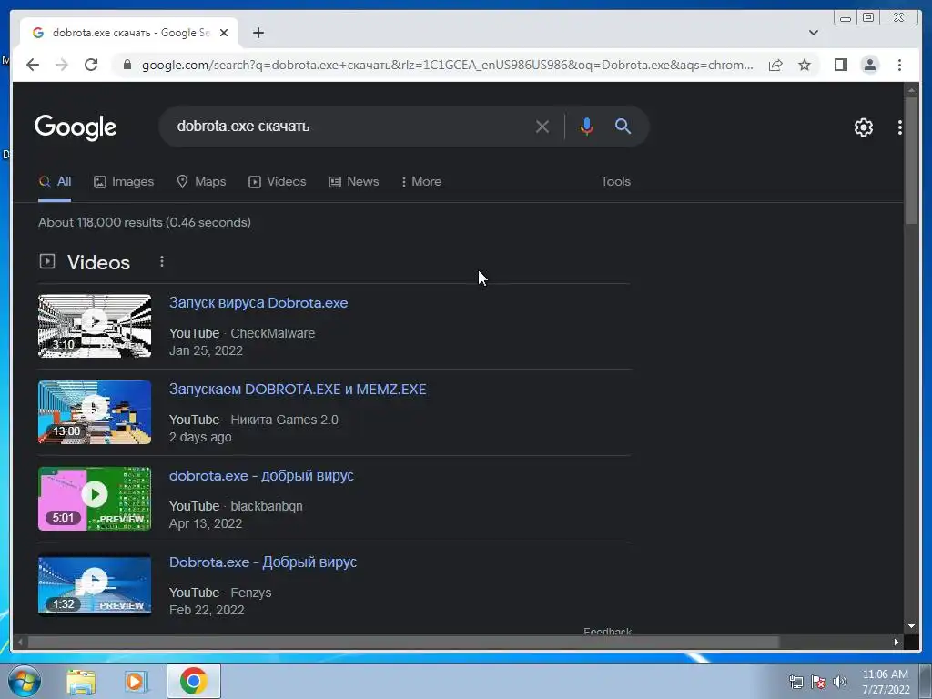Open the network tray icon
Image resolution: width=932 pixels, height=699 pixels.
tap(795, 682)
